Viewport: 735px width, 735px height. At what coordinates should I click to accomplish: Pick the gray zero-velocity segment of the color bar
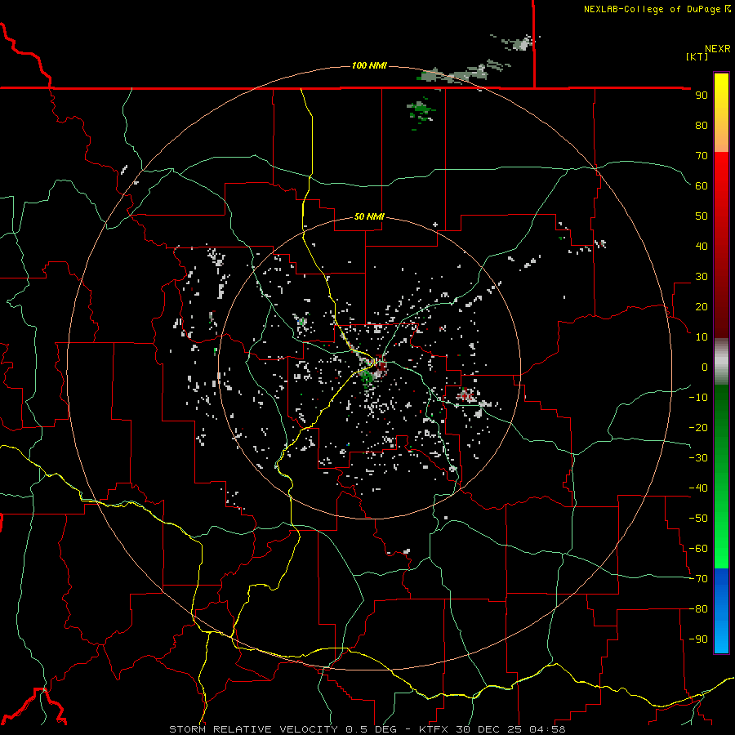(x=721, y=362)
